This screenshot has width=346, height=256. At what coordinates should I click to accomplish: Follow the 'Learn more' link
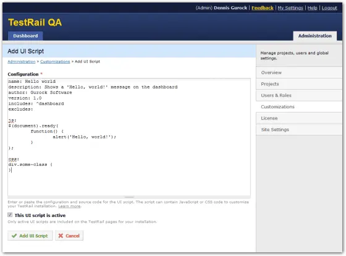69,206
